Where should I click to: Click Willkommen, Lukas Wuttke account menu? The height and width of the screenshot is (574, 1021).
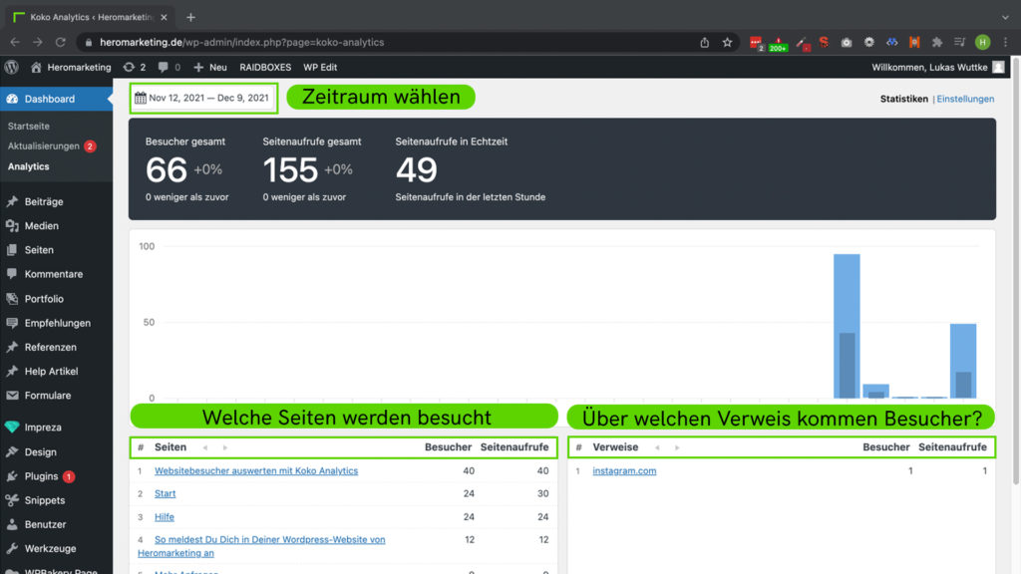pyautogui.click(x=937, y=67)
